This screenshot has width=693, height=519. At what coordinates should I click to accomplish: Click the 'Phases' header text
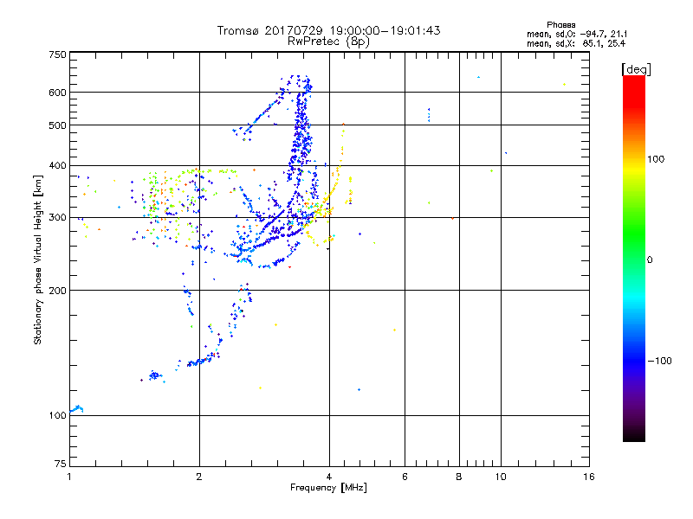[x=560, y=25]
